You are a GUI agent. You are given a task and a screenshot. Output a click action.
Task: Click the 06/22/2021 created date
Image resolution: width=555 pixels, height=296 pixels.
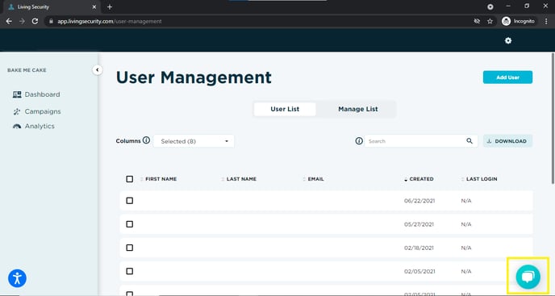click(x=419, y=201)
